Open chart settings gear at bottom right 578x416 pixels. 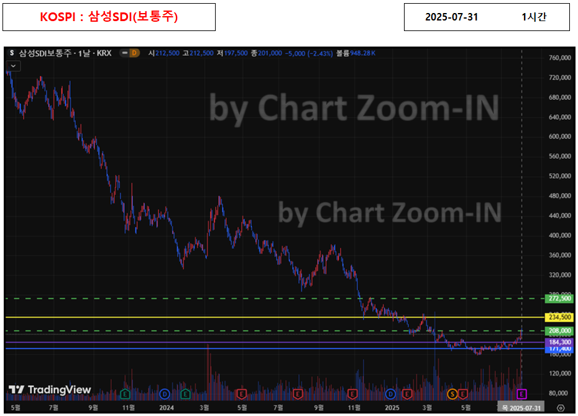(561, 408)
